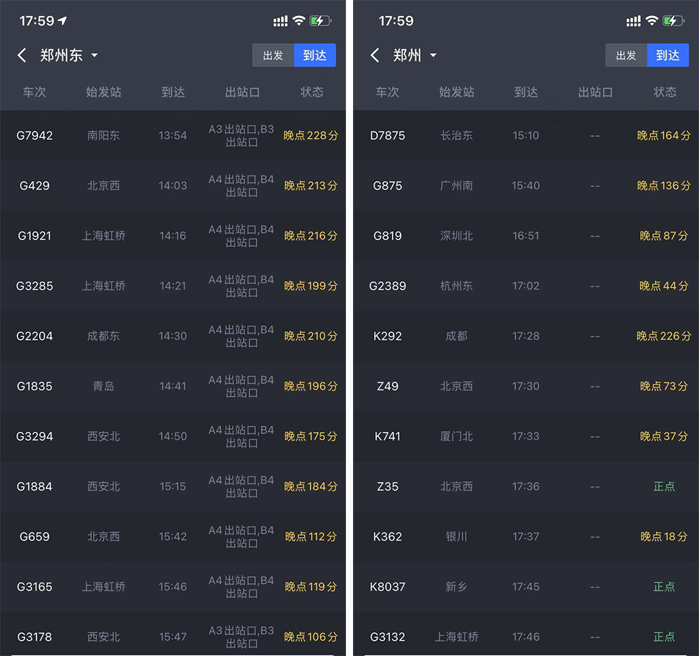699x656 pixels.
Task: Open train K292 from 成都
Action: pyautogui.click(x=526, y=336)
